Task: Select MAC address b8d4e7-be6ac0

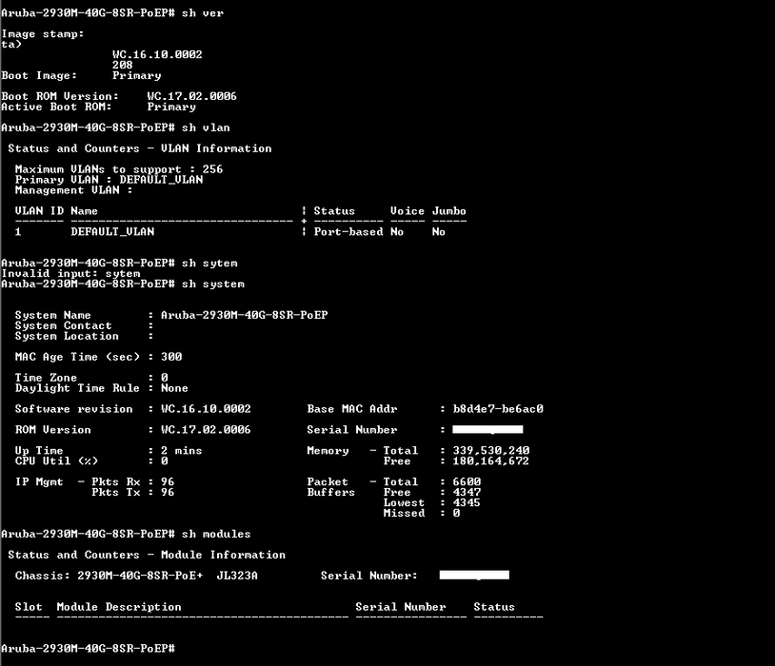Action: click(498, 409)
